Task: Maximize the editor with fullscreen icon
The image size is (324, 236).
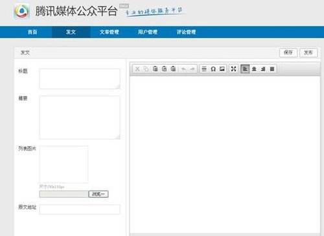Action: click(x=233, y=69)
